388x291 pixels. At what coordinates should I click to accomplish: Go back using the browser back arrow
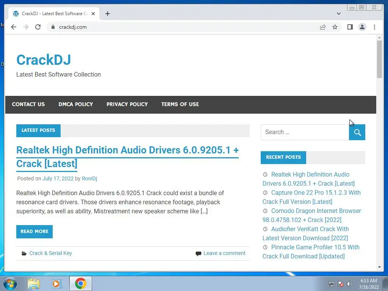tap(14, 27)
